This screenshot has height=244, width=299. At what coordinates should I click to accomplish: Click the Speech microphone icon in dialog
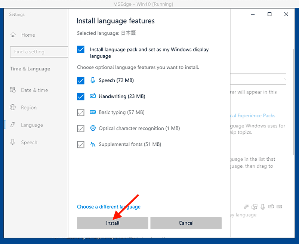93,80
